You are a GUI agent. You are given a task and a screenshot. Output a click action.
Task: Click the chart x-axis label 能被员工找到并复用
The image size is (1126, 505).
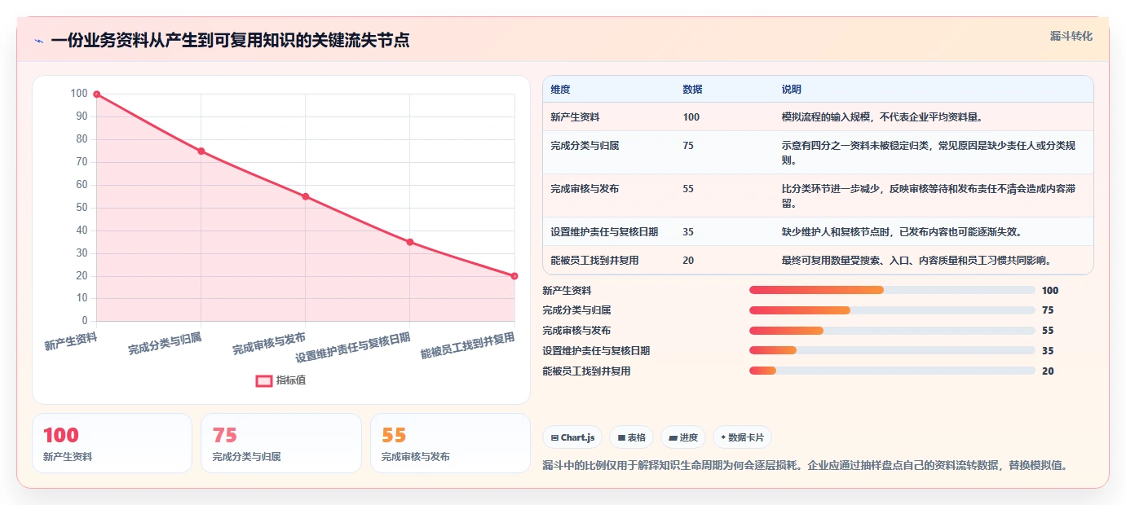[x=468, y=346]
